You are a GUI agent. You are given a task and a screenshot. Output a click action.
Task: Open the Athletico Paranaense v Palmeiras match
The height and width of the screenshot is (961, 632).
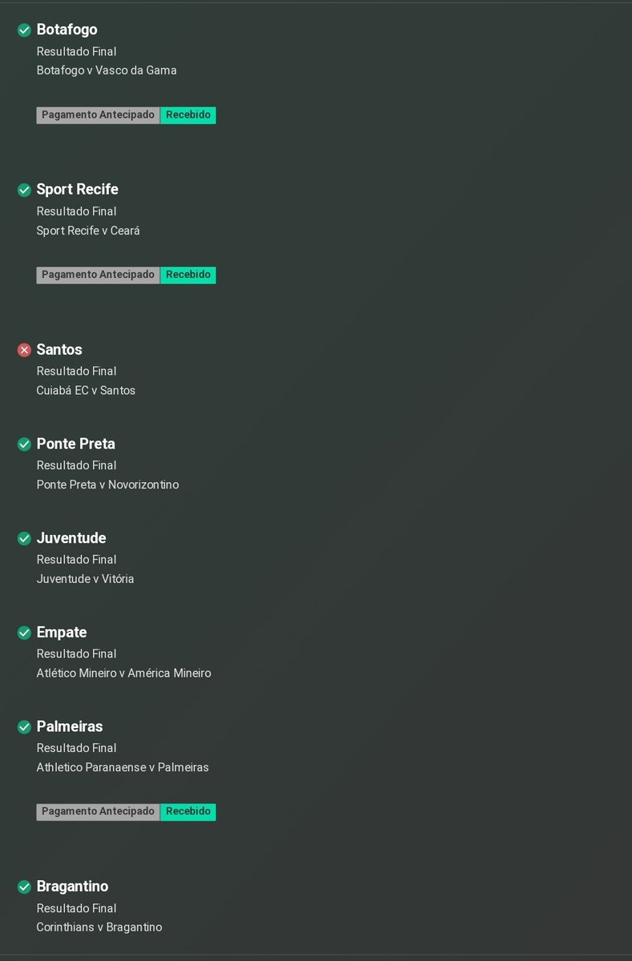point(123,767)
